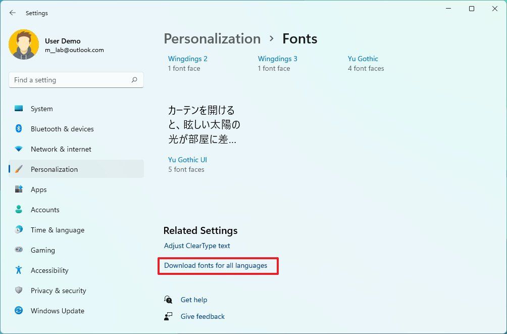This screenshot has width=507, height=334.
Task: Select Bluetooth & devices in sidebar
Action: point(62,129)
